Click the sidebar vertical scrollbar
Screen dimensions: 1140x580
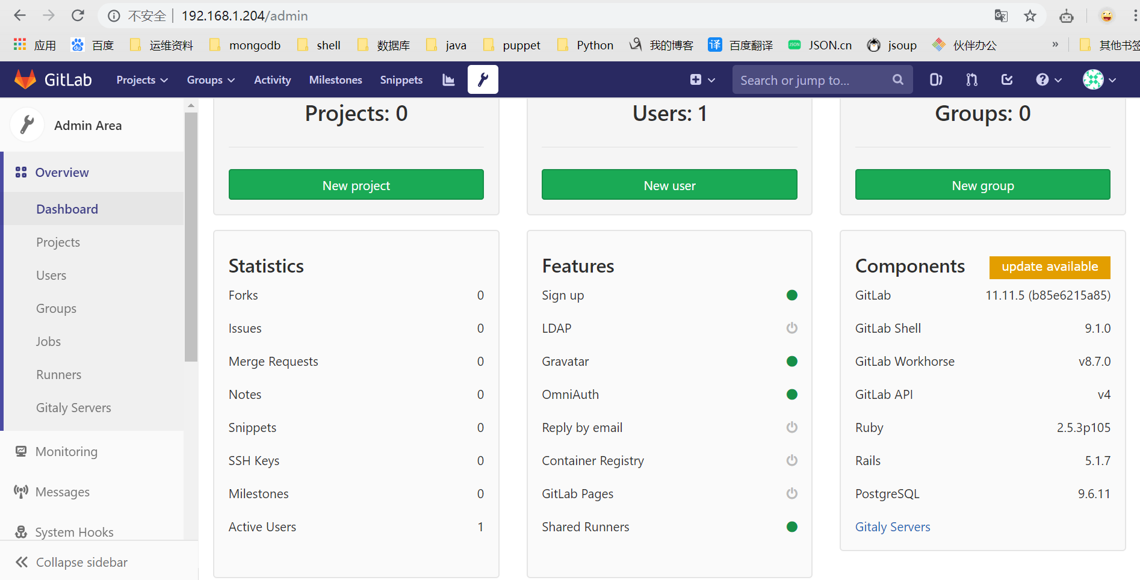click(191, 236)
